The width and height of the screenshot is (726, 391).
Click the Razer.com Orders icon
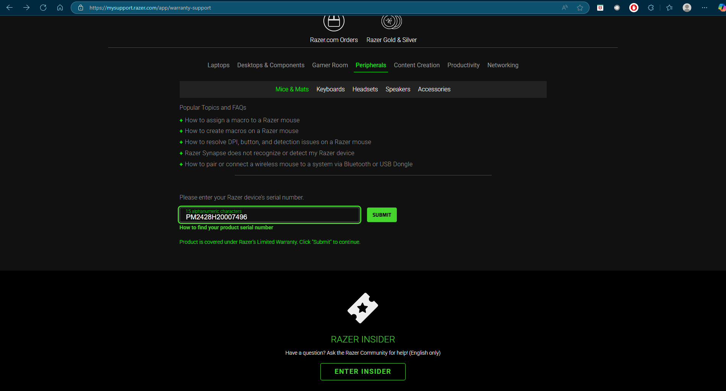pyautogui.click(x=334, y=22)
